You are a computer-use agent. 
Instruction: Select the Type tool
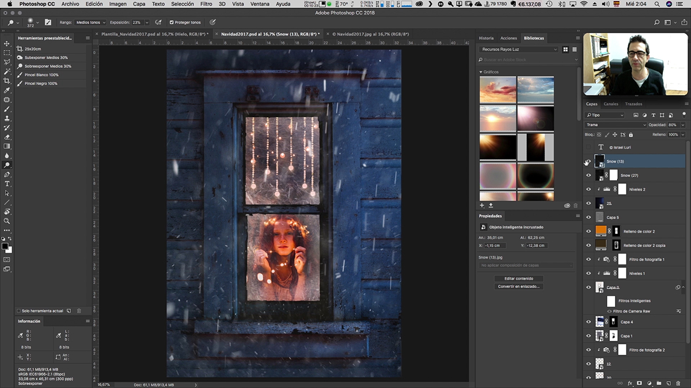(7, 183)
